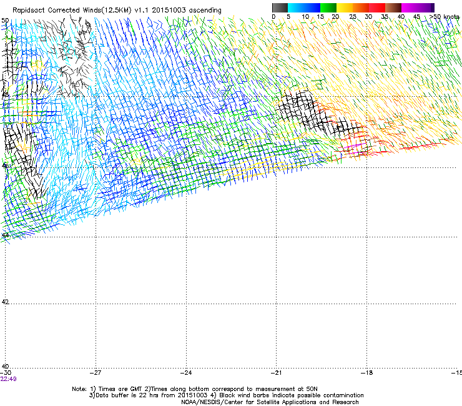Click the legend label 25

pyautogui.click(x=353, y=17)
